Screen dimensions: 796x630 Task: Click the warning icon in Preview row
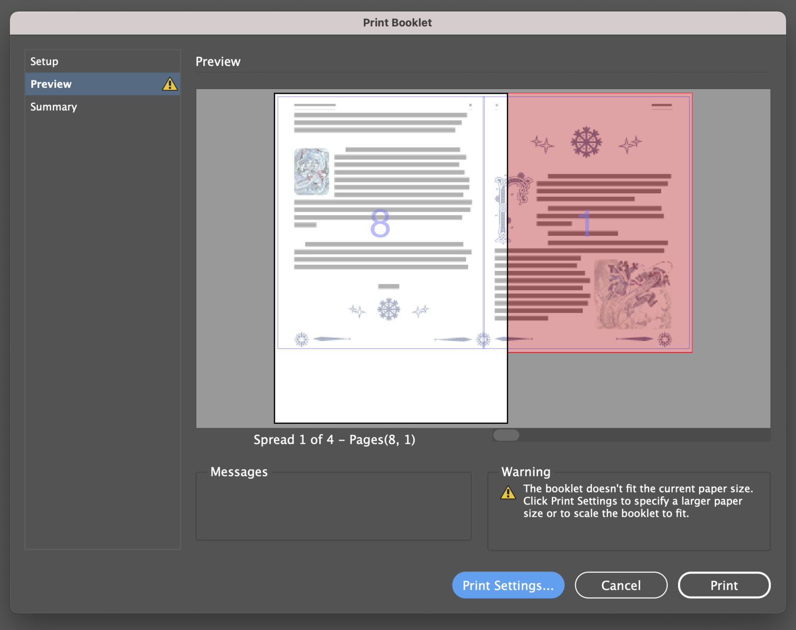pyautogui.click(x=169, y=84)
